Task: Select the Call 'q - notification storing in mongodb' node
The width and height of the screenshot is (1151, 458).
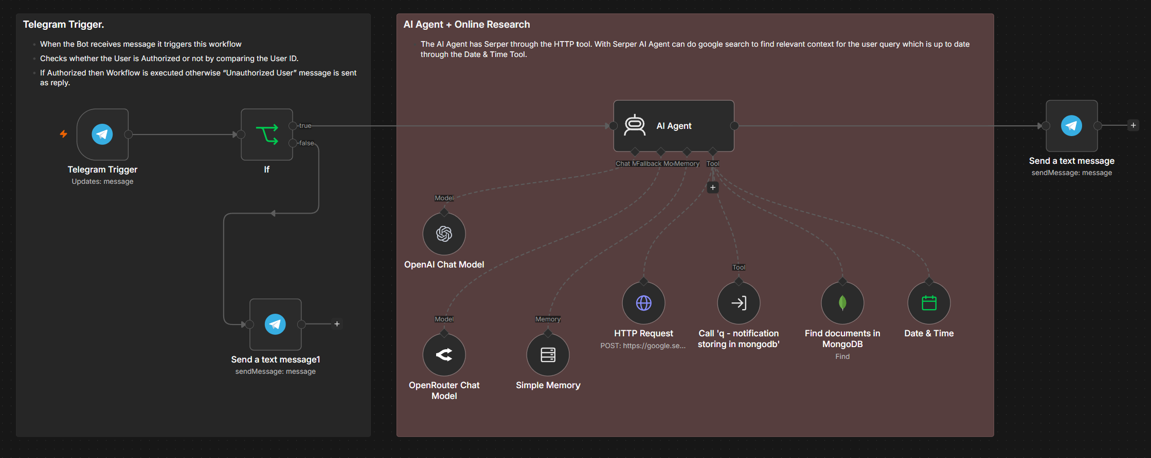Action: 739,303
